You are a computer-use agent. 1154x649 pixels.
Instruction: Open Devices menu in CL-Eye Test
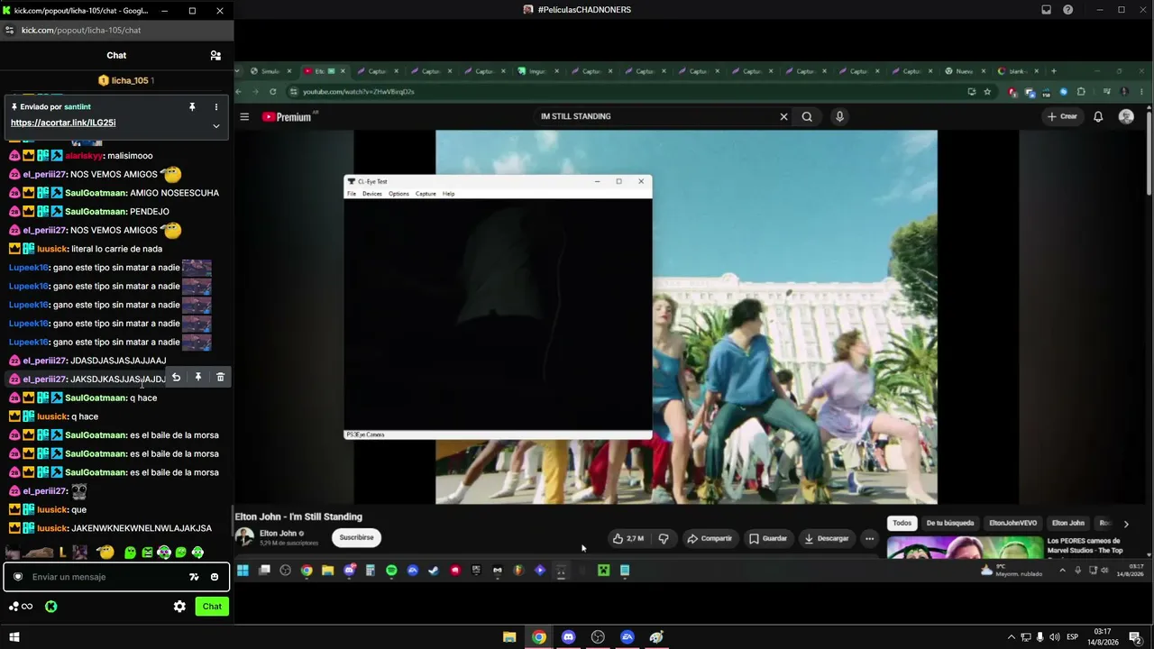pyautogui.click(x=372, y=194)
